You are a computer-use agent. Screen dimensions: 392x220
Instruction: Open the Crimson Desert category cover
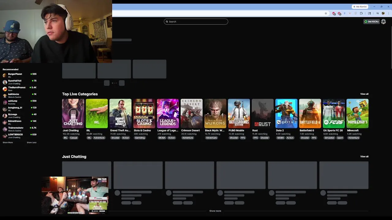click(x=192, y=113)
